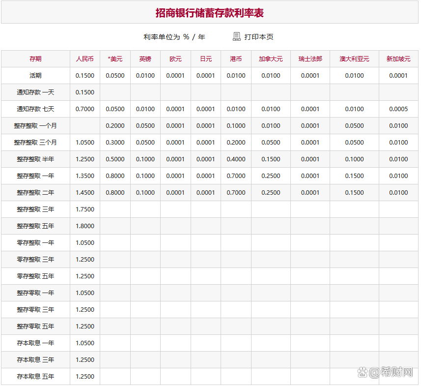Screen dimensions: 421x387
Task: Select the 整存整取 半年 row label
Action: pos(35,159)
